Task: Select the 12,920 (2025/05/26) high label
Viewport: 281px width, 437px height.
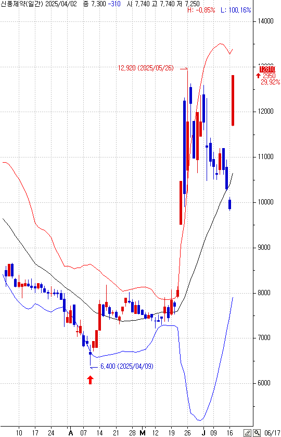Action: pyautogui.click(x=146, y=68)
